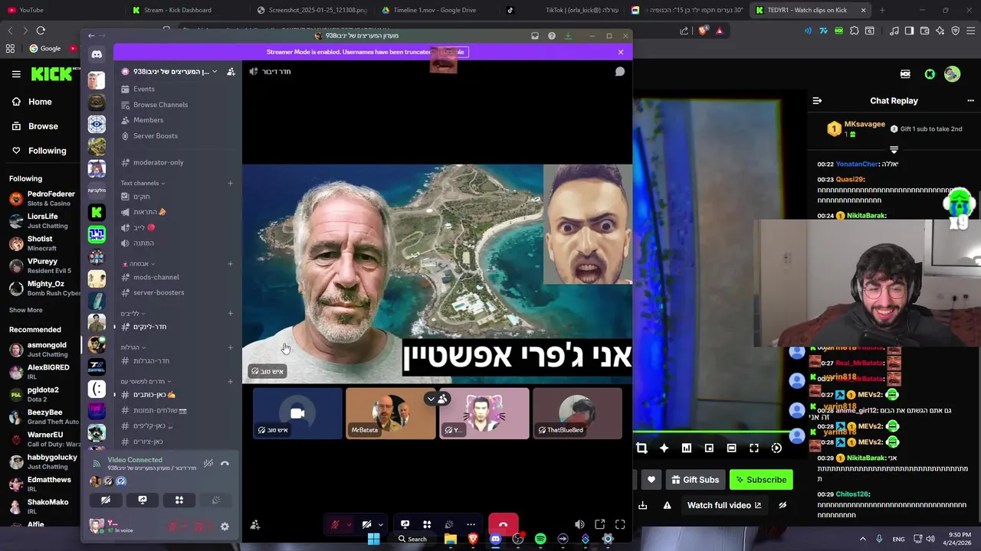
Task: Open microphone options arrow beside mute button
Action: (x=349, y=525)
